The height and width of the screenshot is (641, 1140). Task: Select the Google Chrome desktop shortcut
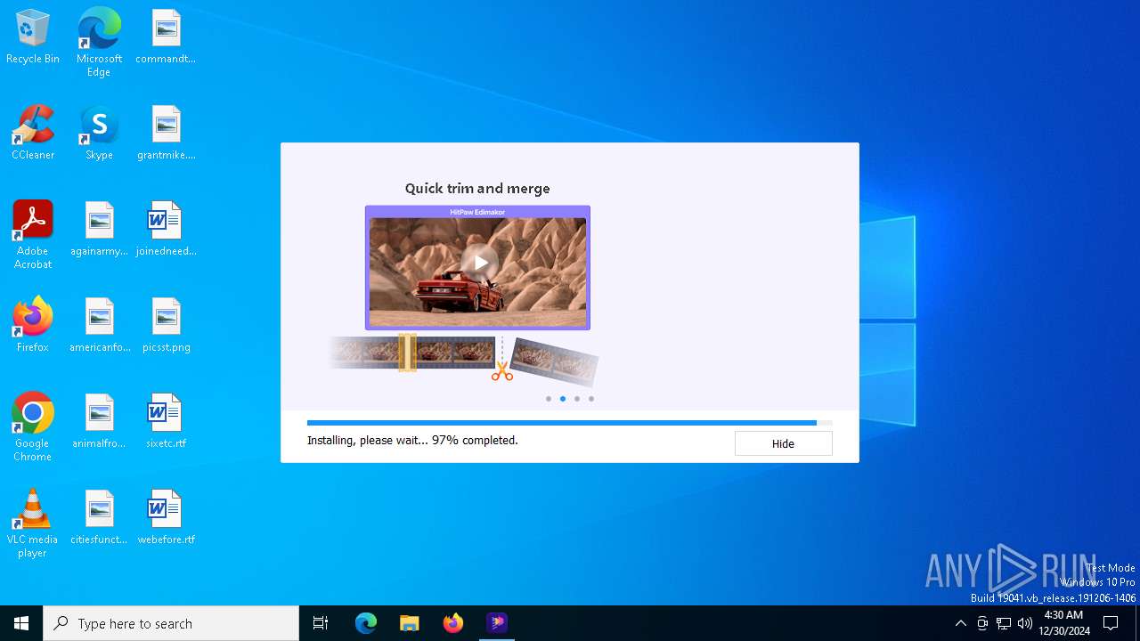pyautogui.click(x=33, y=427)
